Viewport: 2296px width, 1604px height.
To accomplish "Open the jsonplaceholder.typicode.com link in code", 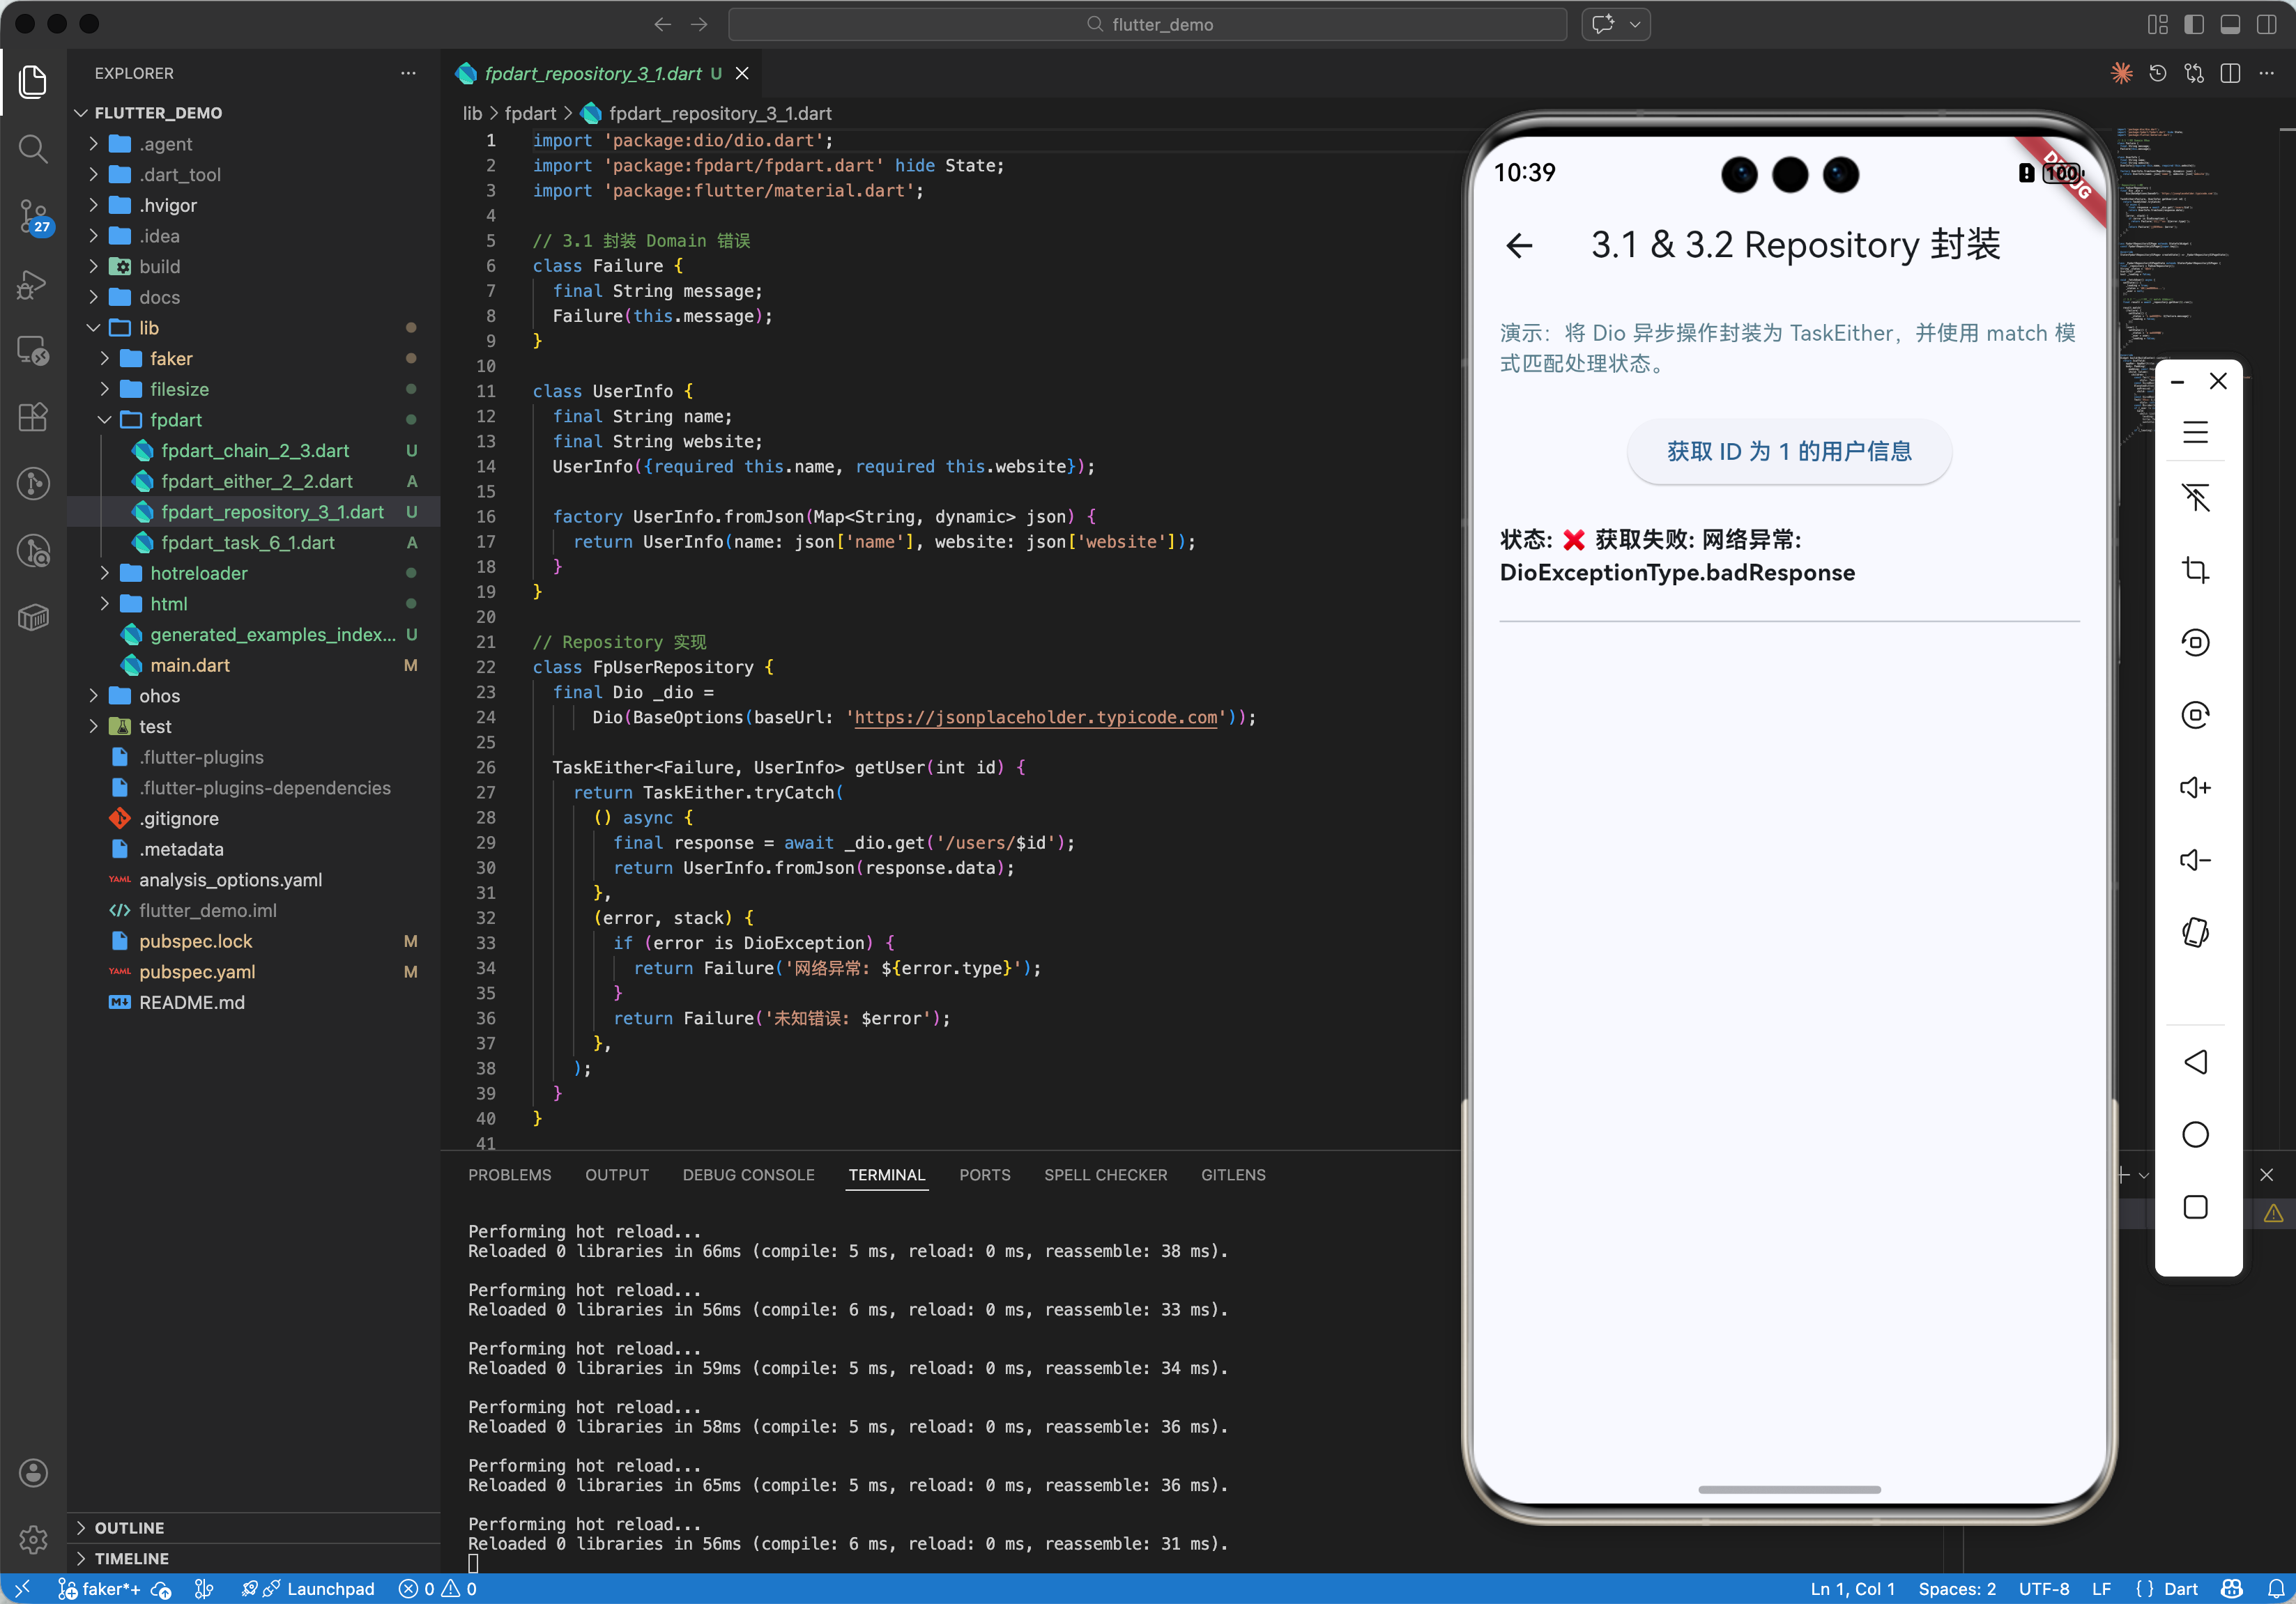I will [1036, 718].
